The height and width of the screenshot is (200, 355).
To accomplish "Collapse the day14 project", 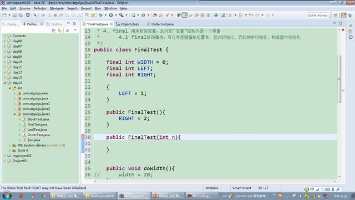I will [x=5, y=83].
